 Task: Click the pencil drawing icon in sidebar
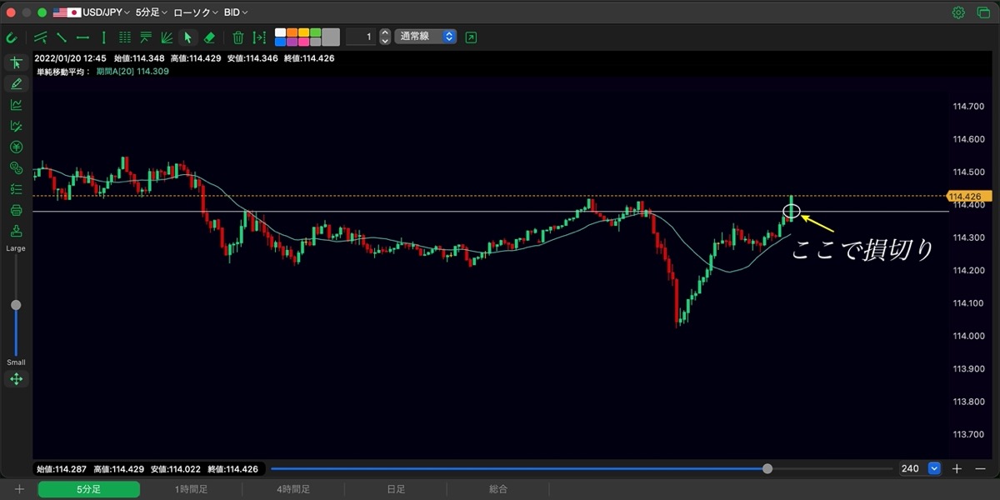tap(16, 84)
